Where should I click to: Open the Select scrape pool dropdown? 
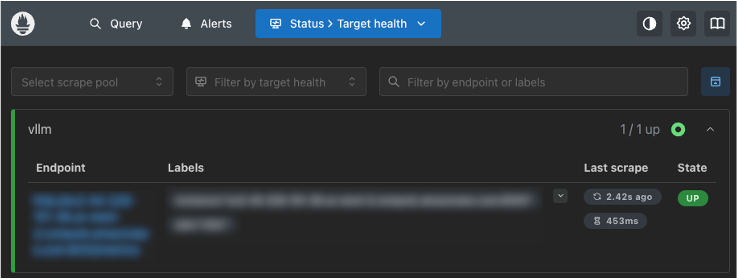92,82
